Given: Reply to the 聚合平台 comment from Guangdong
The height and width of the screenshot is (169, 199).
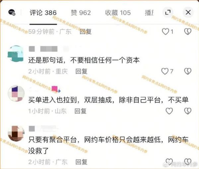Looking at the screenshot, I should click(81, 162).
